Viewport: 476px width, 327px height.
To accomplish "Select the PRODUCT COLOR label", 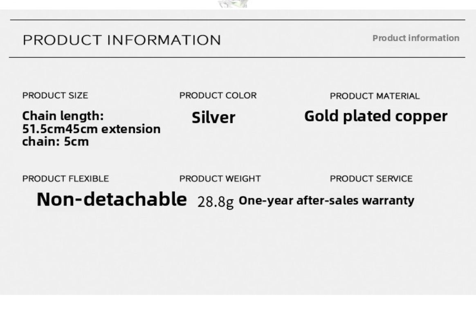I will click(218, 96).
